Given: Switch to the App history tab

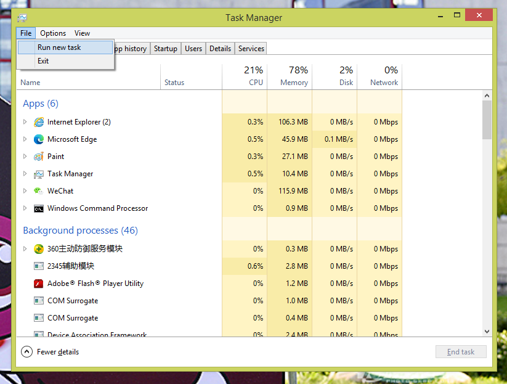Looking at the screenshot, I should click(131, 49).
